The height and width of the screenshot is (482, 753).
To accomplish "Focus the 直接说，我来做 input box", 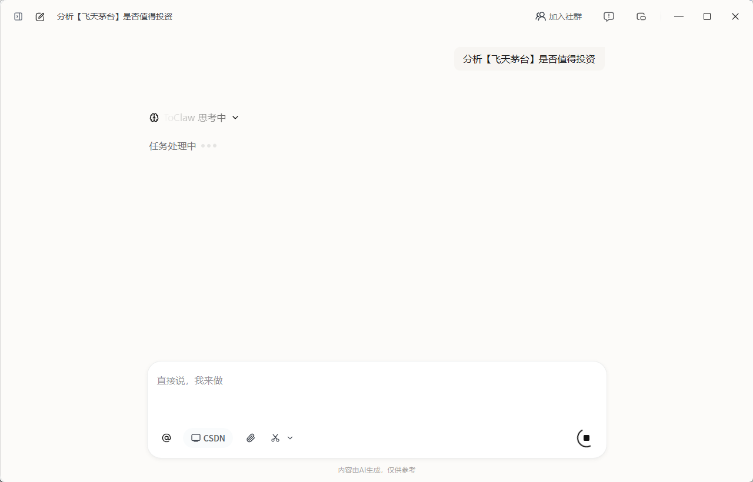I will click(x=376, y=391).
